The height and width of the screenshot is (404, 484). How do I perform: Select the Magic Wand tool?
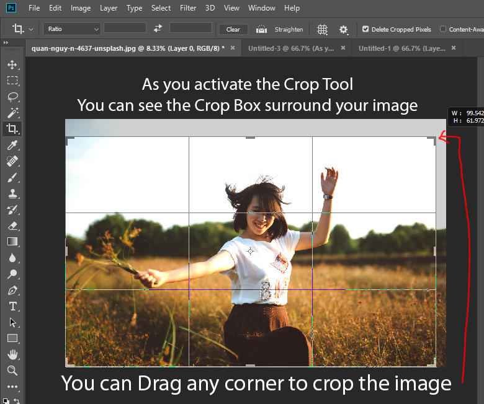[x=12, y=113]
